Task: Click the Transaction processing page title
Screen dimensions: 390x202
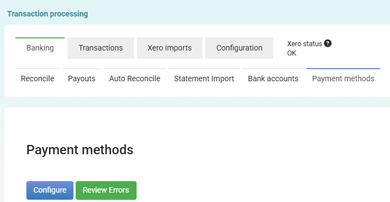Action: coord(48,14)
